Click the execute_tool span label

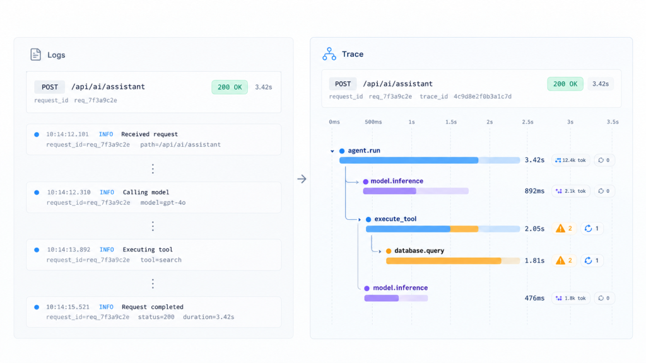(395, 219)
